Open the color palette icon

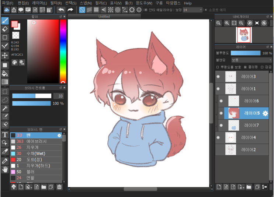15,62
